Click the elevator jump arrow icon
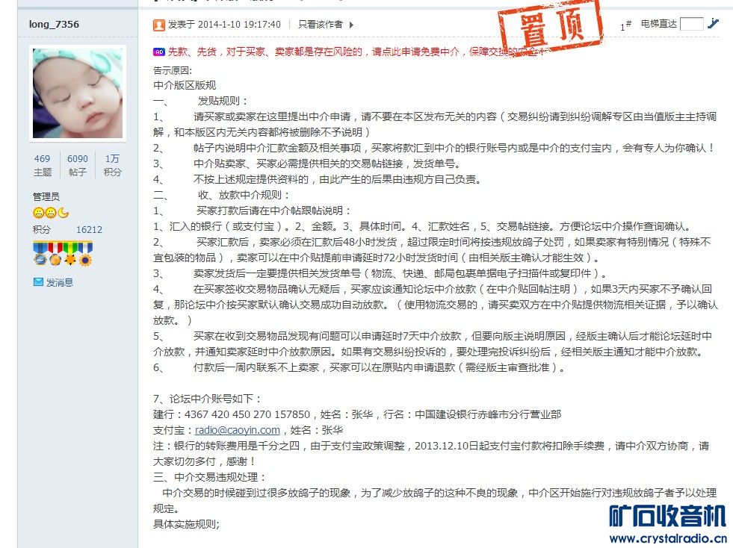 pyautogui.click(x=713, y=23)
